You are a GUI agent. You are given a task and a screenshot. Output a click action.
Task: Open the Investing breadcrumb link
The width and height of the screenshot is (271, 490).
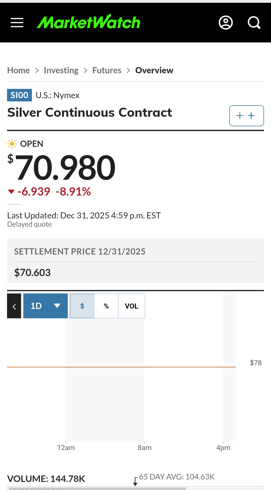click(x=61, y=71)
